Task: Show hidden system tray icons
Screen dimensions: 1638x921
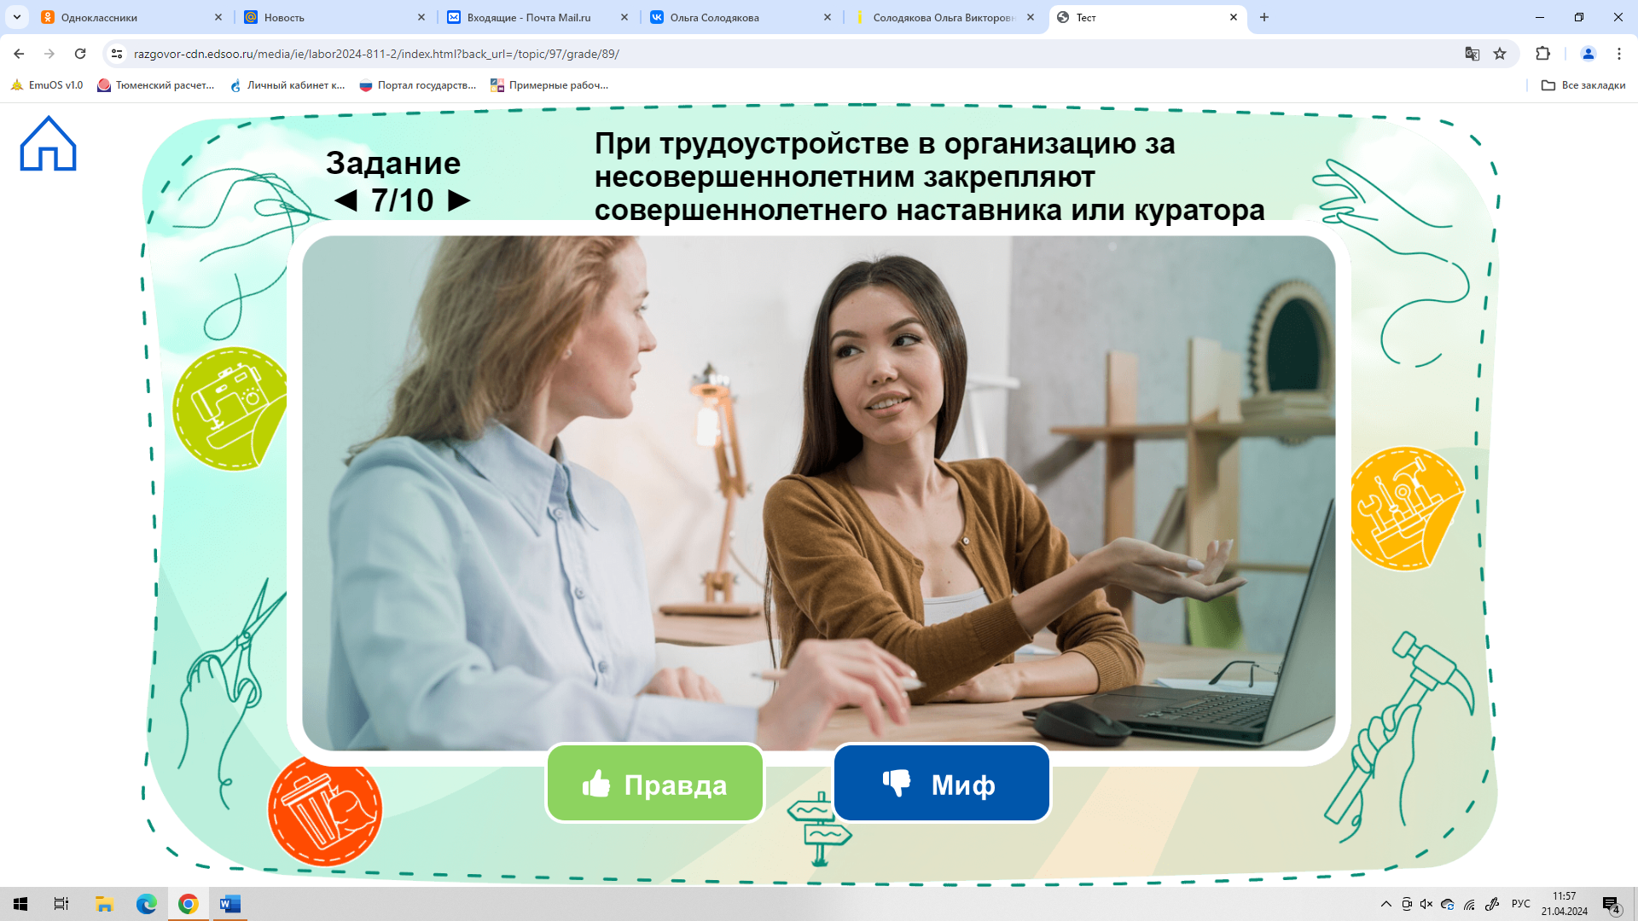Action: (x=1385, y=904)
